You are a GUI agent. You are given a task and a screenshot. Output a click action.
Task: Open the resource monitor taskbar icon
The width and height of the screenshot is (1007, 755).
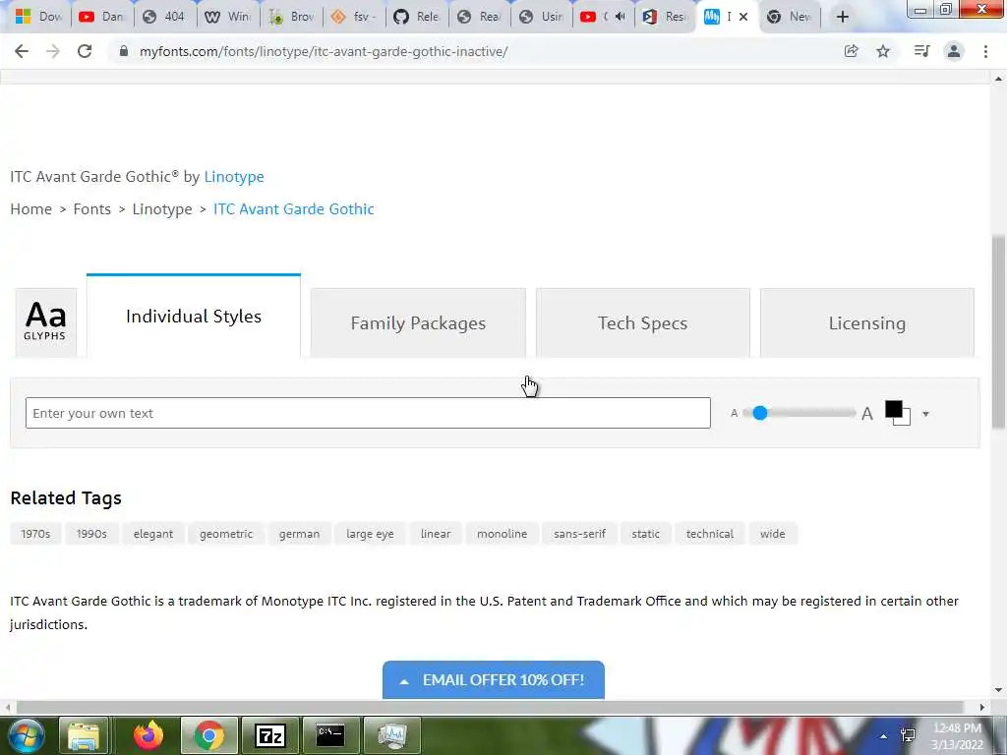coord(391,735)
